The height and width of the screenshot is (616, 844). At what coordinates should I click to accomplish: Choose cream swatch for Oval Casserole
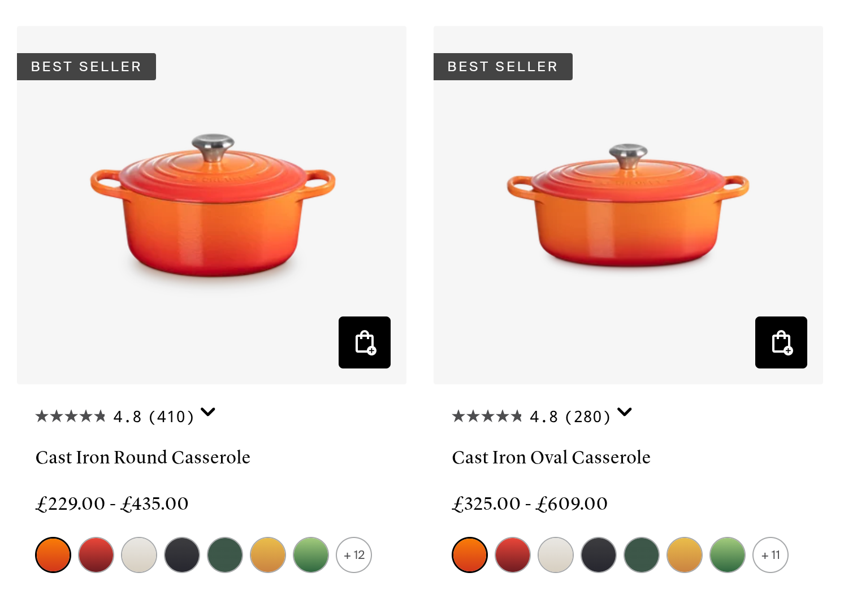click(x=556, y=555)
